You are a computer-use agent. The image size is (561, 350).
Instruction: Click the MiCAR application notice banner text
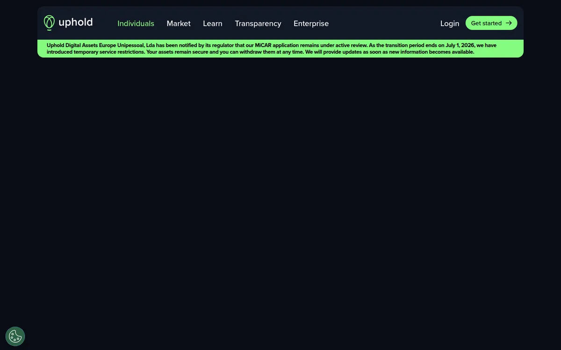272,49
